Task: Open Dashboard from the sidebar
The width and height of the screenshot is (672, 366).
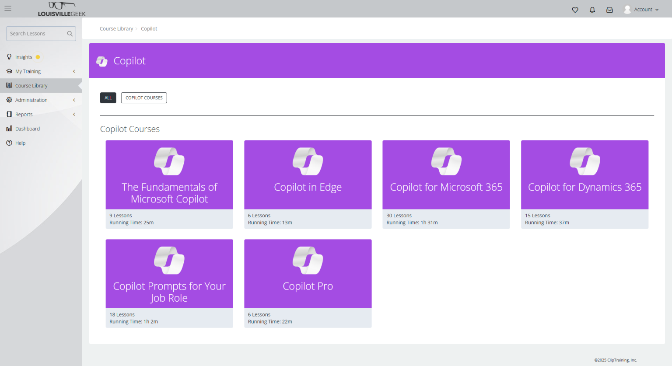Action: coord(28,129)
